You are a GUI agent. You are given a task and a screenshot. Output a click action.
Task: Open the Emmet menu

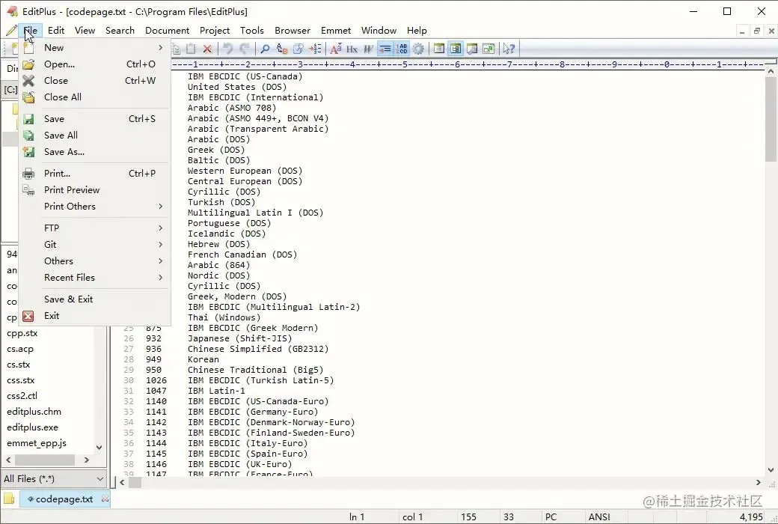(x=336, y=30)
